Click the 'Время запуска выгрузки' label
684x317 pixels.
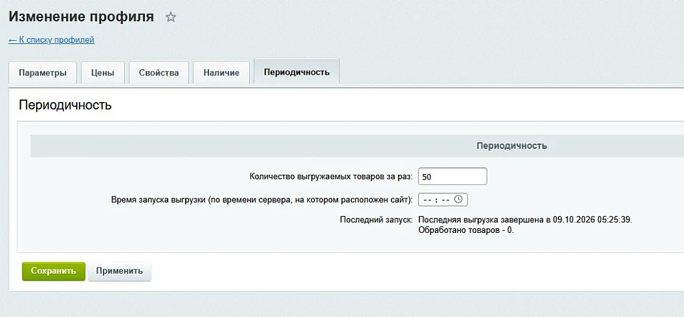tap(262, 200)
